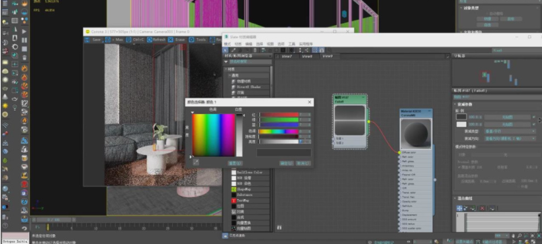Click the '> Max' button in Corona window
Viewport: 542px width, 244px height.
tap(114, 40)
